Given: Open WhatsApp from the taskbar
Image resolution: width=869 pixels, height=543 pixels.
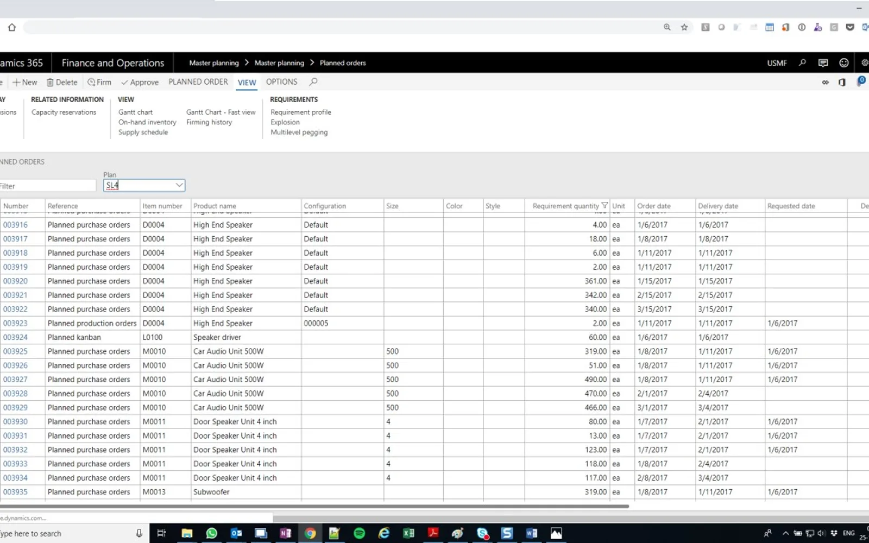Looking at the screenshot, I should click(x=212, y=533).
